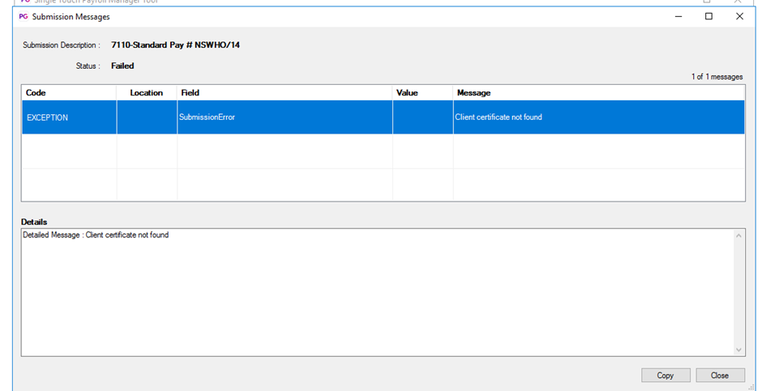Click the Details scrollbar up arrow

(x=738, y=236)
